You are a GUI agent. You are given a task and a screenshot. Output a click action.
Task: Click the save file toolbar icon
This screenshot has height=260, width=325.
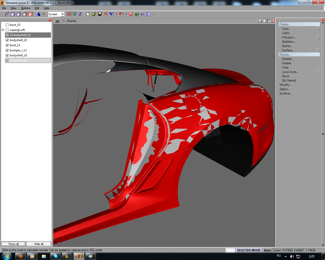tap(100, 14)
